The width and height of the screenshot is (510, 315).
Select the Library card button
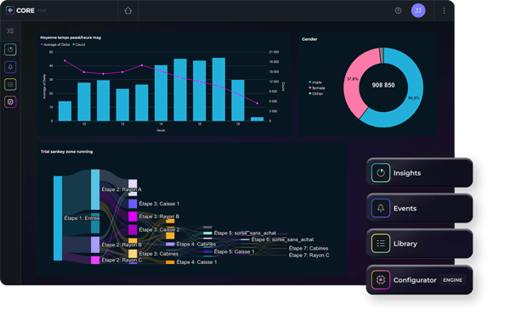pyautogui.click(x=419, y=244)
